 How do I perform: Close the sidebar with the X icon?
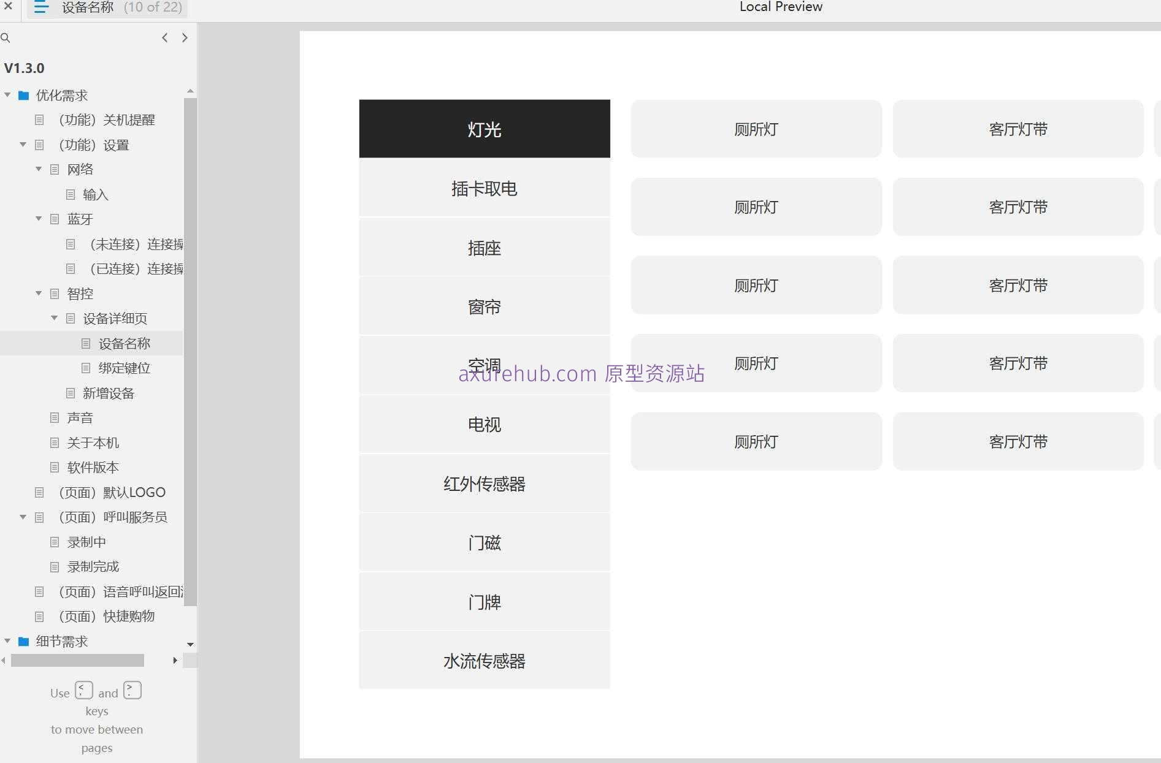click(8, 6)
